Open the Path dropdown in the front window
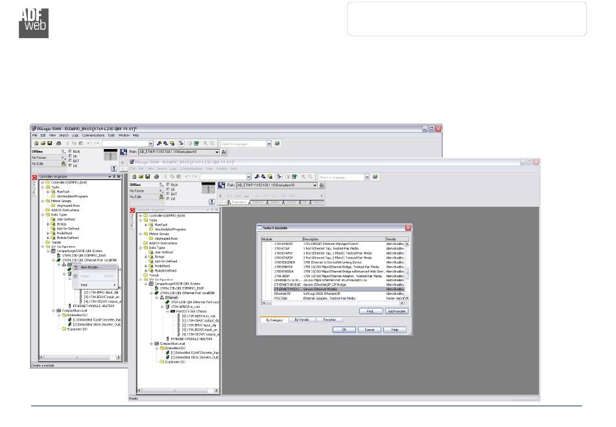616x427 pixels. tap(315, 185)
